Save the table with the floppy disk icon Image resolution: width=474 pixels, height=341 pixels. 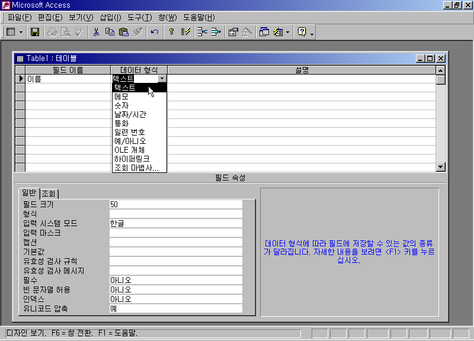35,32
